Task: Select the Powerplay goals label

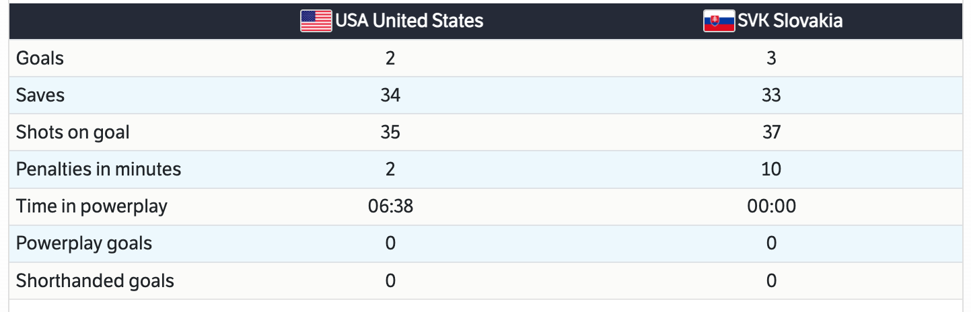Action: coord(84,243)
